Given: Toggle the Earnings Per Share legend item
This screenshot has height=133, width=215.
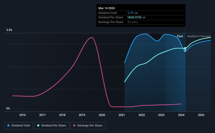Looking at the screenshot, I should [88, 126].
